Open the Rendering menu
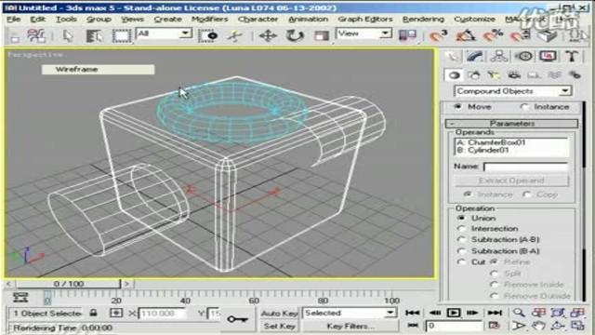The image size is (595, 335). [x=423, y=19]
